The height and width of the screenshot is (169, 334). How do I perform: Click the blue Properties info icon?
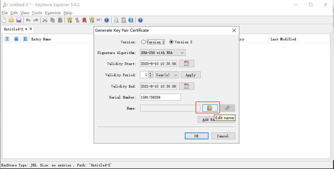[x=107, y=20]
